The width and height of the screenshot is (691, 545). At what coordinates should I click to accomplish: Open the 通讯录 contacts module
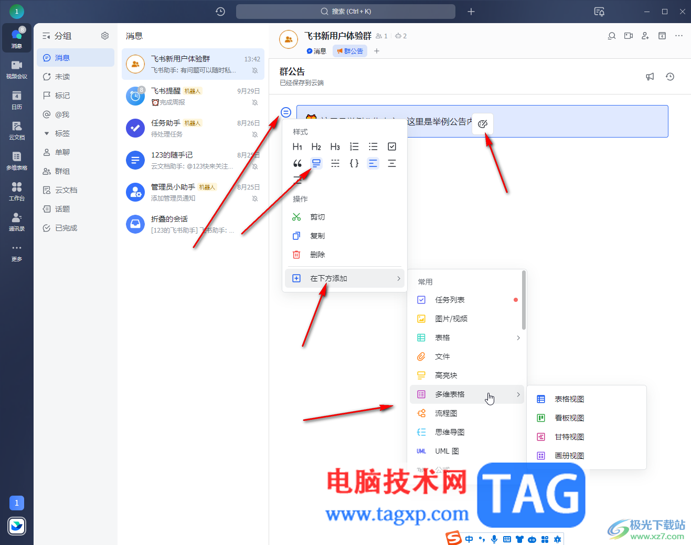click(17, 222)
